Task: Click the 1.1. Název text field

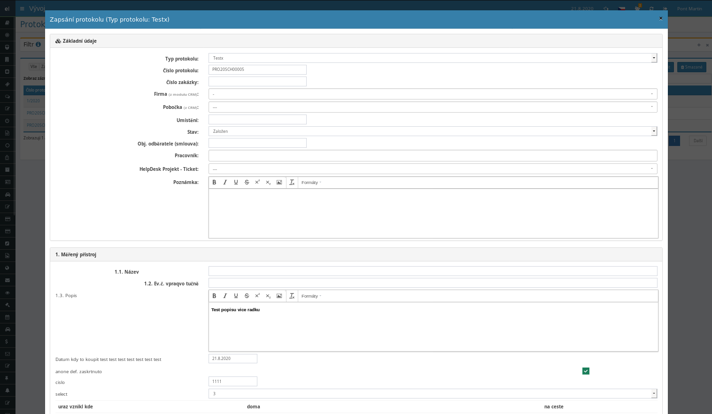Action: coord(432,271)
